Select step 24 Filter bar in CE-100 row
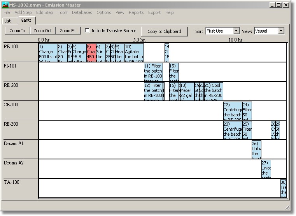The image size is (296, 216). click(247, 111)
